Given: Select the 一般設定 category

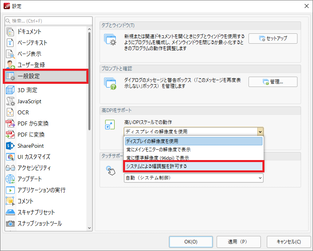Looking at the screenshot, I should (46, 76).
